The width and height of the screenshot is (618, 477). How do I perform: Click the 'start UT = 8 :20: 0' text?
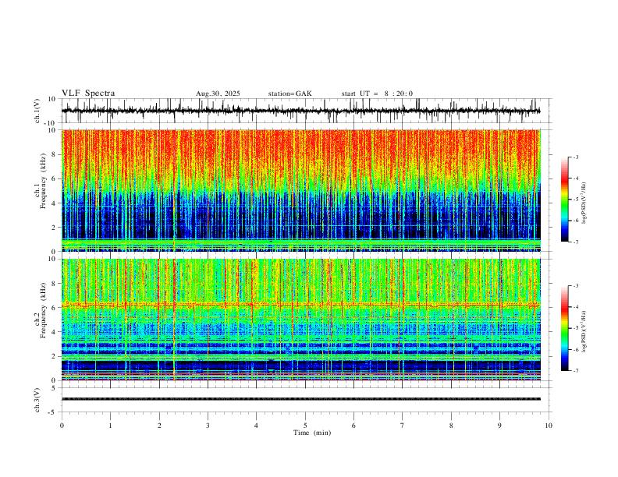click(x=377, y=94)
